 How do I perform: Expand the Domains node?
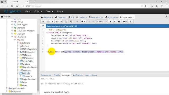pyautogui.click(x=18, y=46)
